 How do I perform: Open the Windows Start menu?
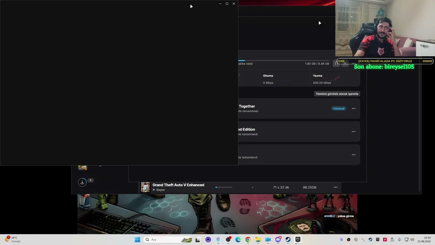coord(137,240)
